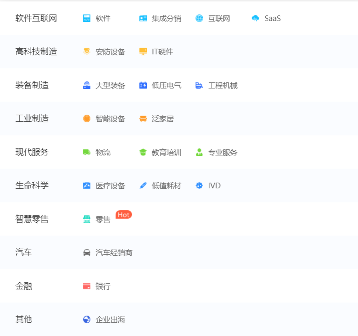This screenshot has height=336, width=358.
Task: Go to the 工程机械 solution
Action: click(223, 86)
